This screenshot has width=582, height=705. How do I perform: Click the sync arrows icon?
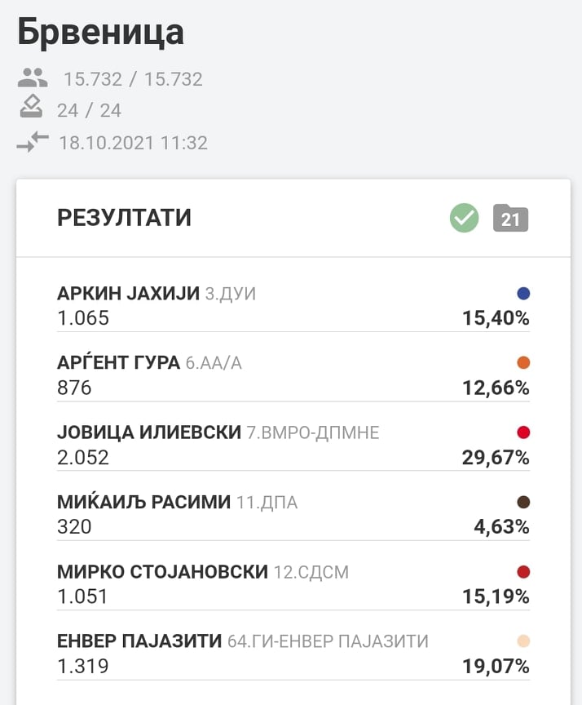point(33,142)
